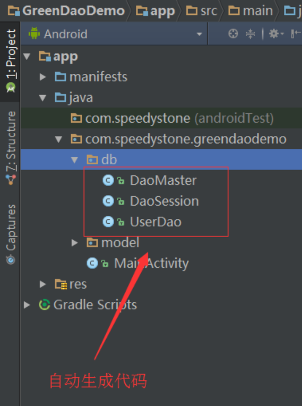
Task: Click the res folder icon
Action: point(61,284)
